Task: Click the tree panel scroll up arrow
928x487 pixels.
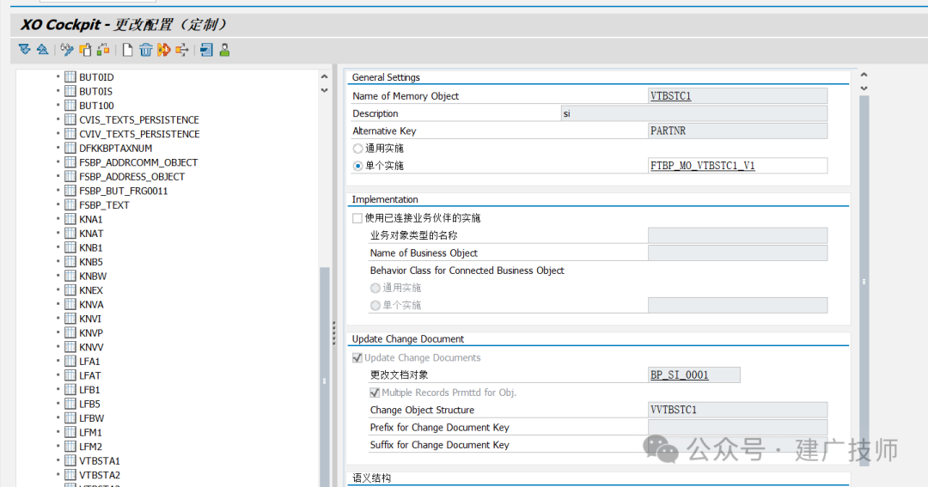Action: (324, 77)
